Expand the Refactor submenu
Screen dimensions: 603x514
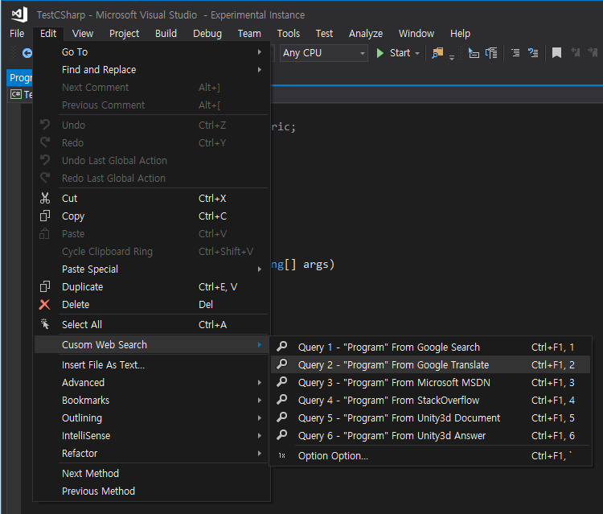[x=152, y=453]
